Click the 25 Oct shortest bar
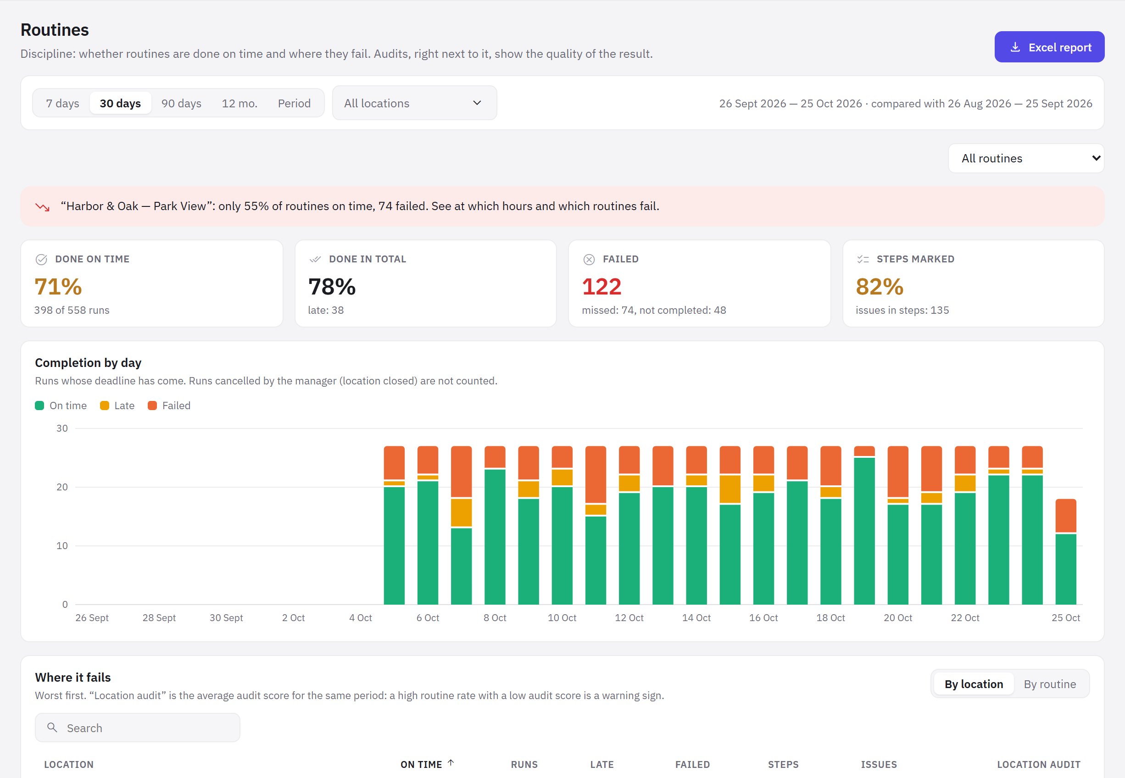 click(1065, 552)
